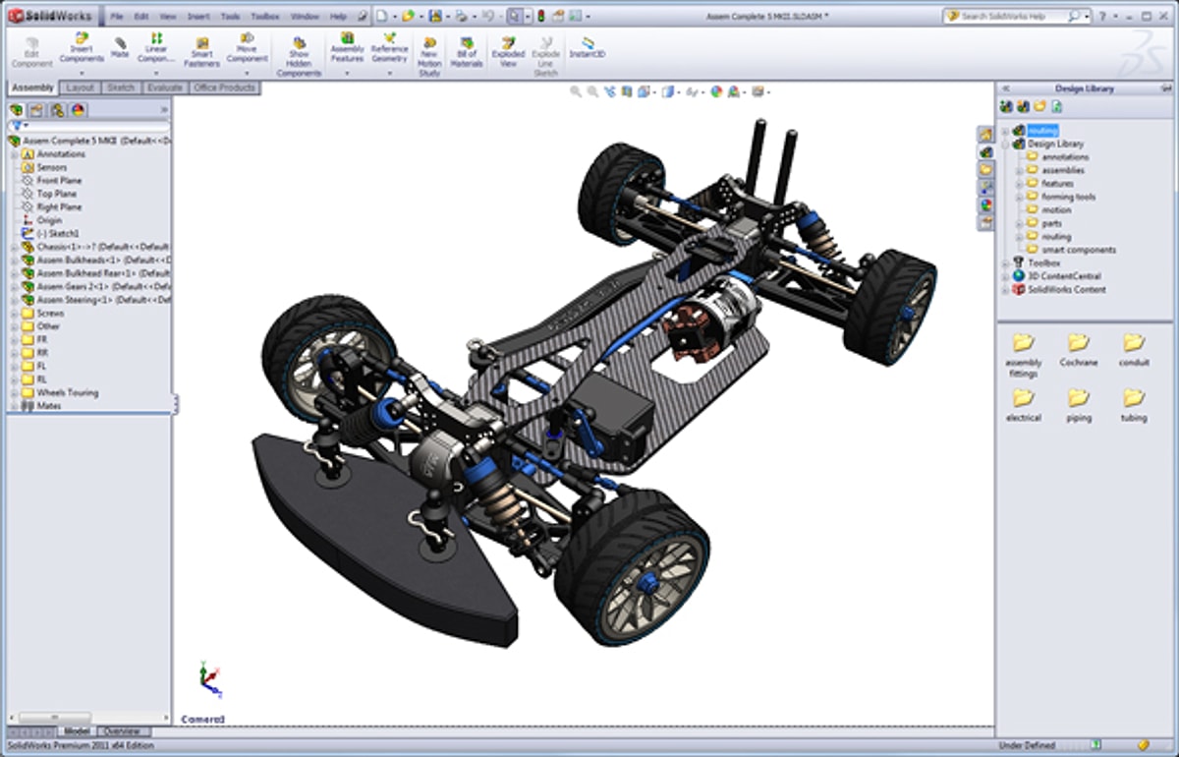The height and width of the screenshot is (757, 1179).
Task: Open the Appearances tab in task pane
Action: [x=984, y=204]
